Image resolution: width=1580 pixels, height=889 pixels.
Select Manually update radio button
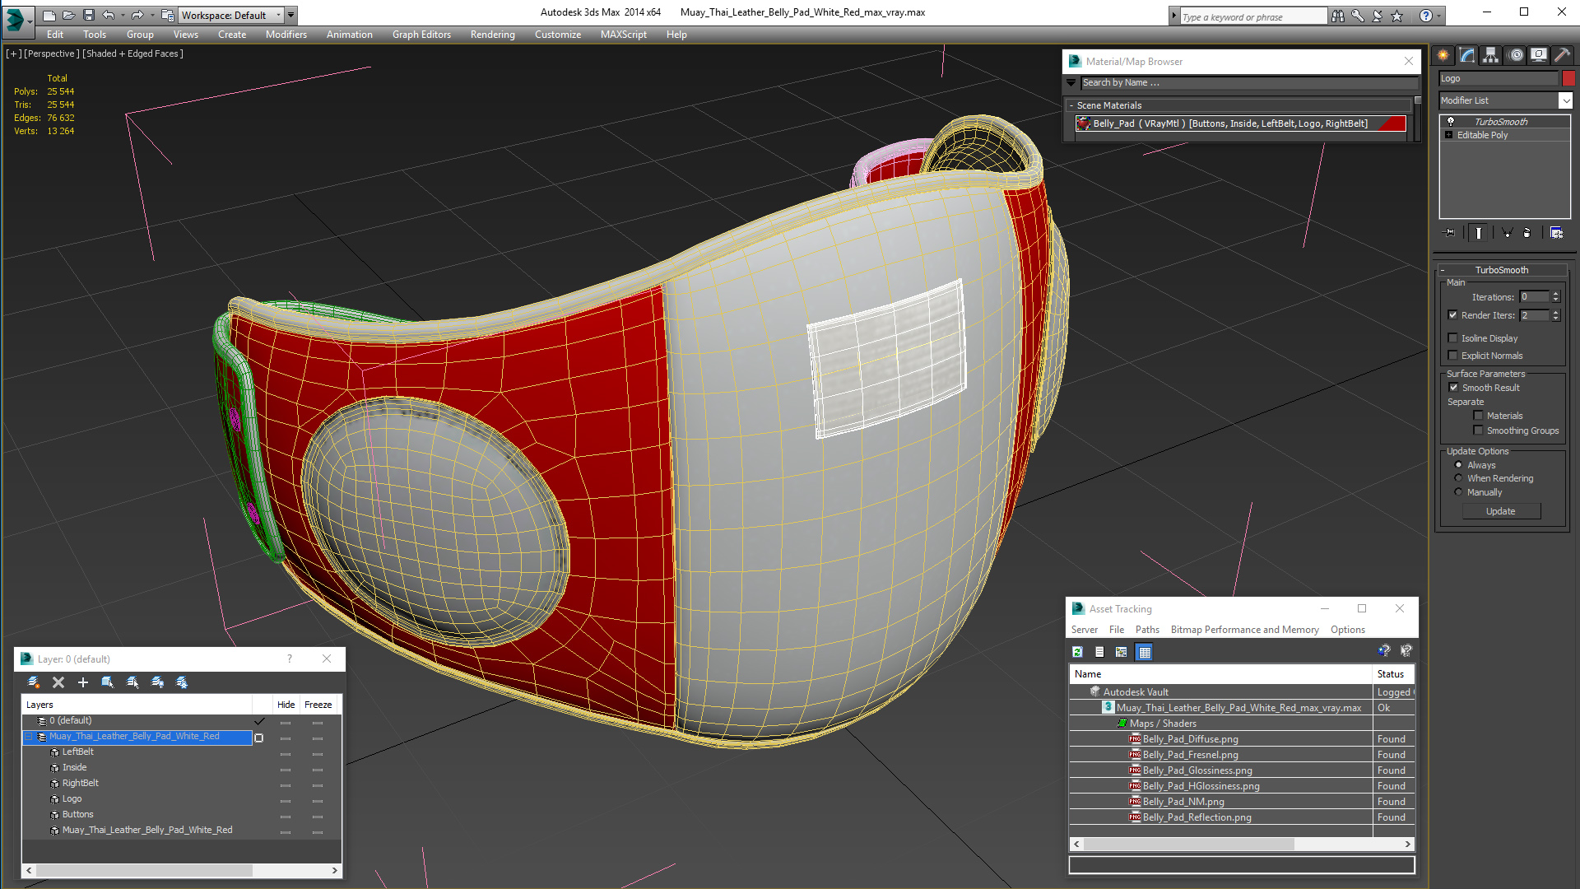(x=1459, y=492)
